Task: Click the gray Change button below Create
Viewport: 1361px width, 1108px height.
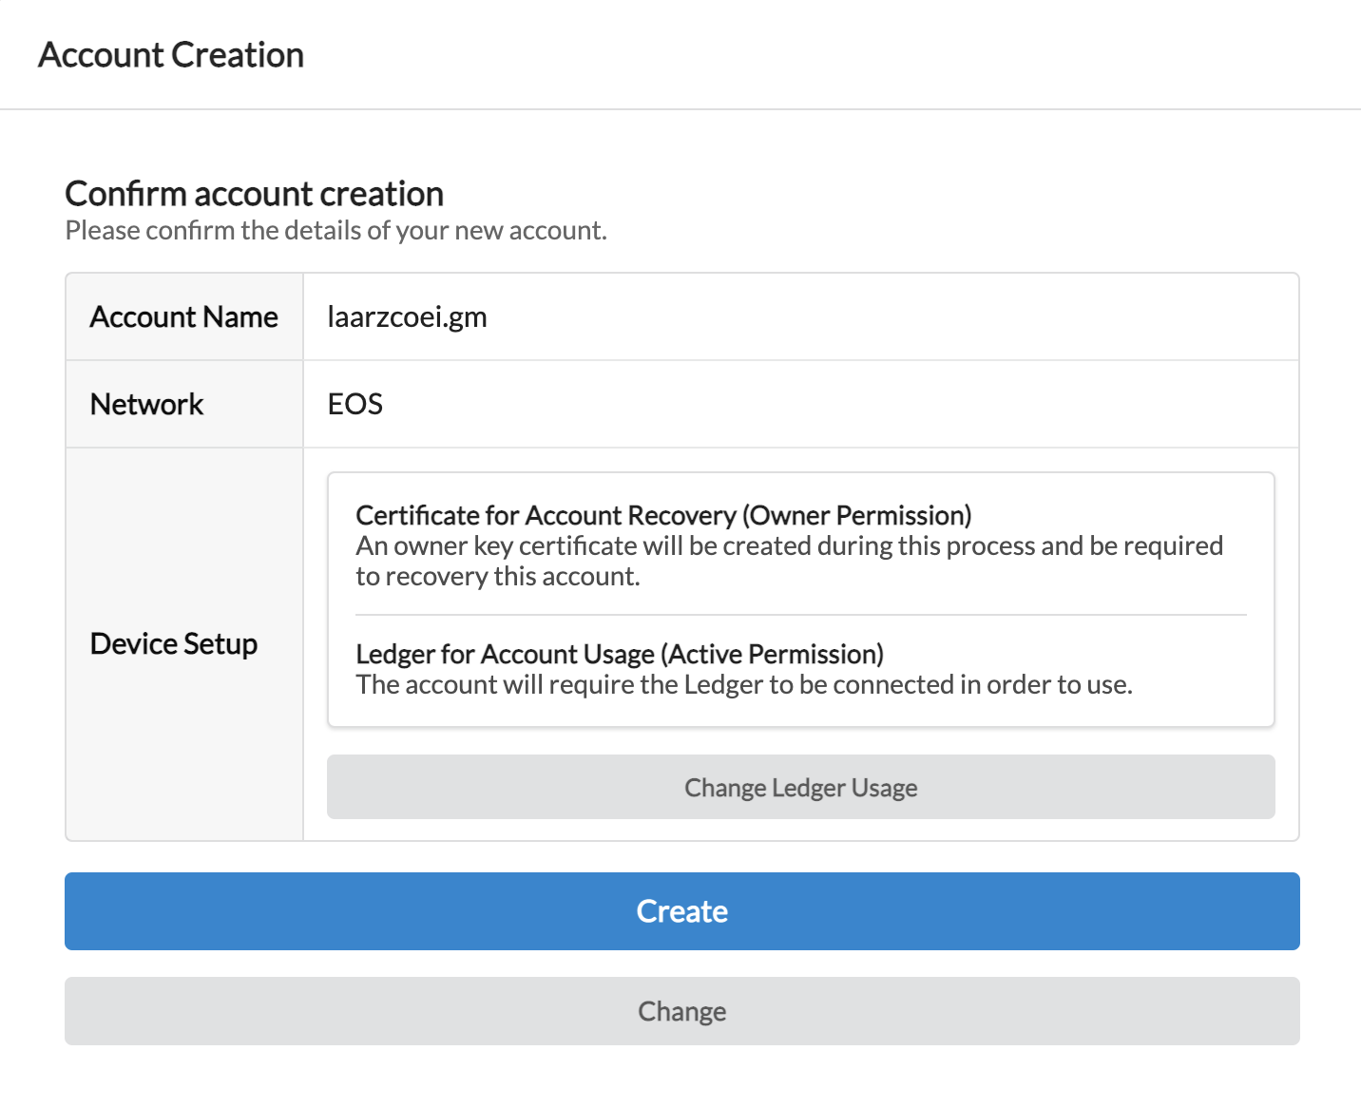Action: (681, 1010)
